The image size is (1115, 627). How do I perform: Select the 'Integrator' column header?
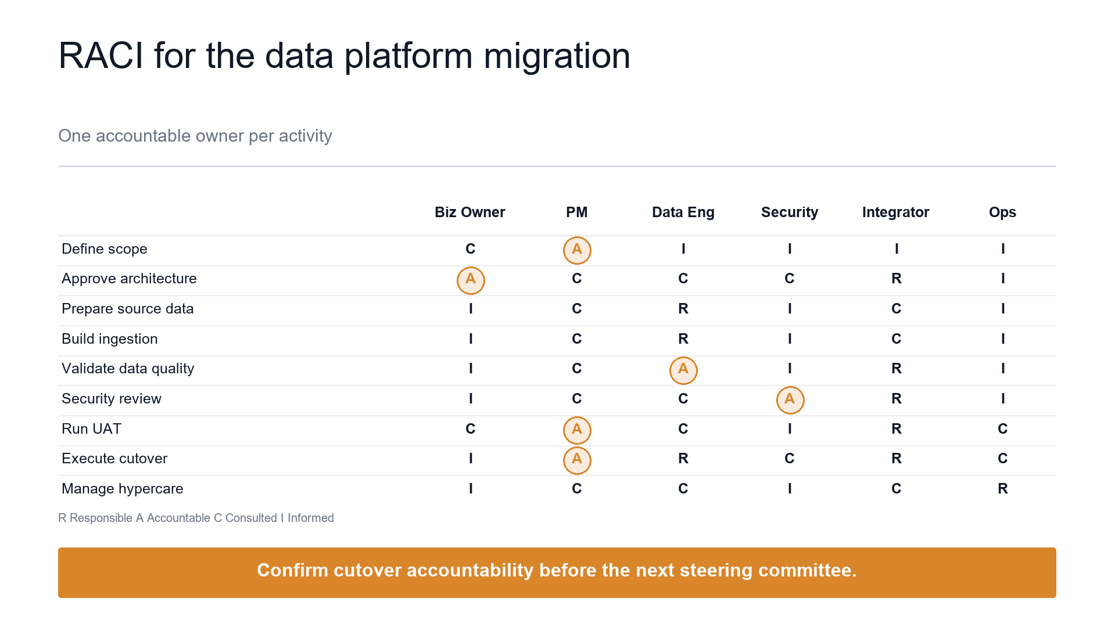point(896,212)
